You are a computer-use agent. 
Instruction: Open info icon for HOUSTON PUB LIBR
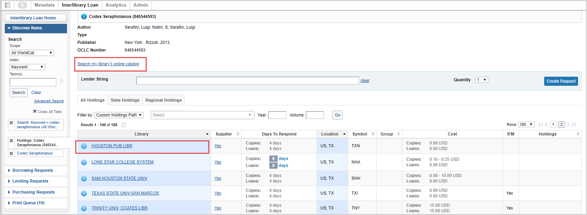84,146
